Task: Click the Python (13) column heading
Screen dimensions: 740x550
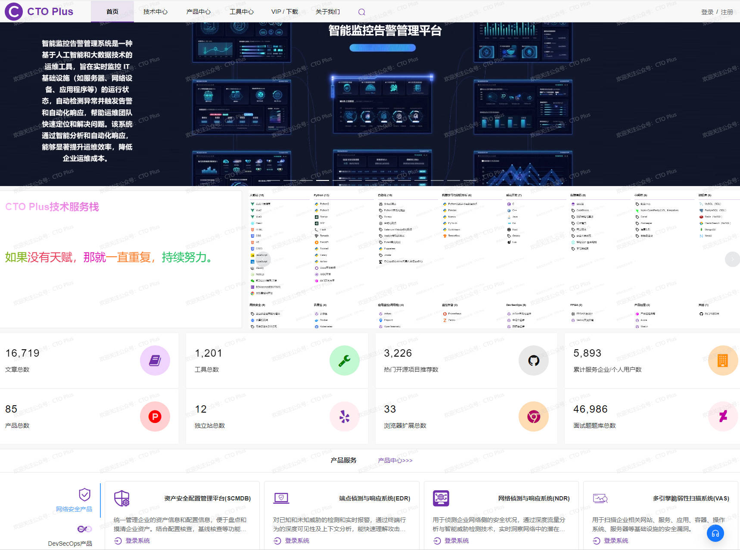Action: pos(321,195)
